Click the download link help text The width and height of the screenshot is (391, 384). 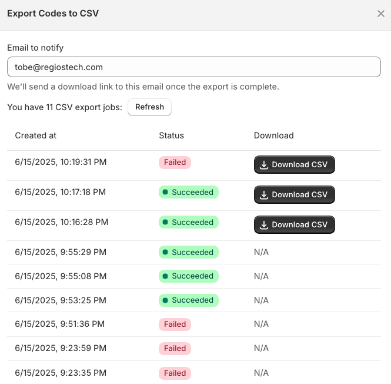click(x=143, y=87)
